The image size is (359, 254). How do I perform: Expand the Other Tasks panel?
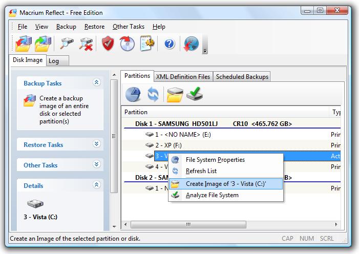pos(97,164)
